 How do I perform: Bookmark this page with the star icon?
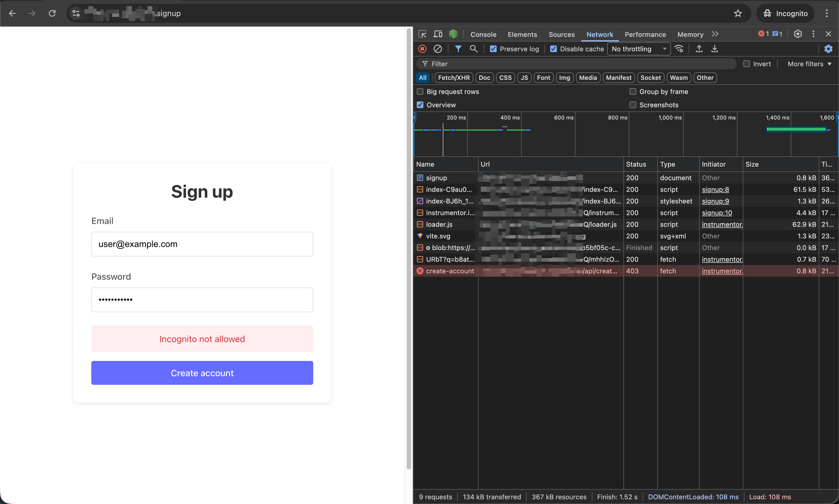738,13
